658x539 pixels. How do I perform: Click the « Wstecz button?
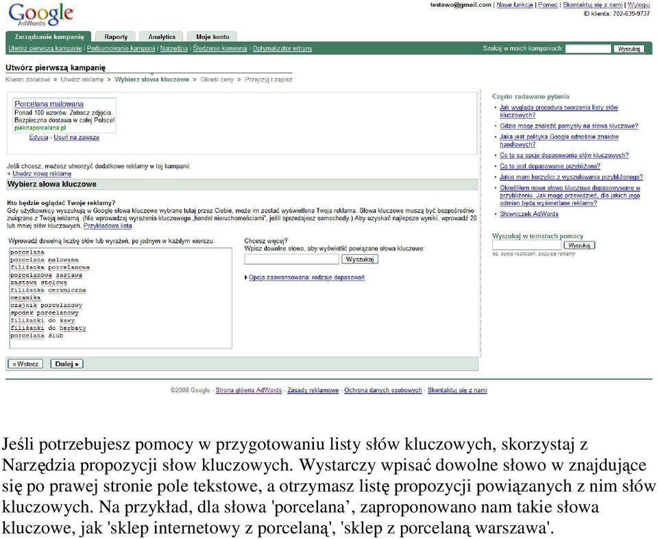(25, 363)
